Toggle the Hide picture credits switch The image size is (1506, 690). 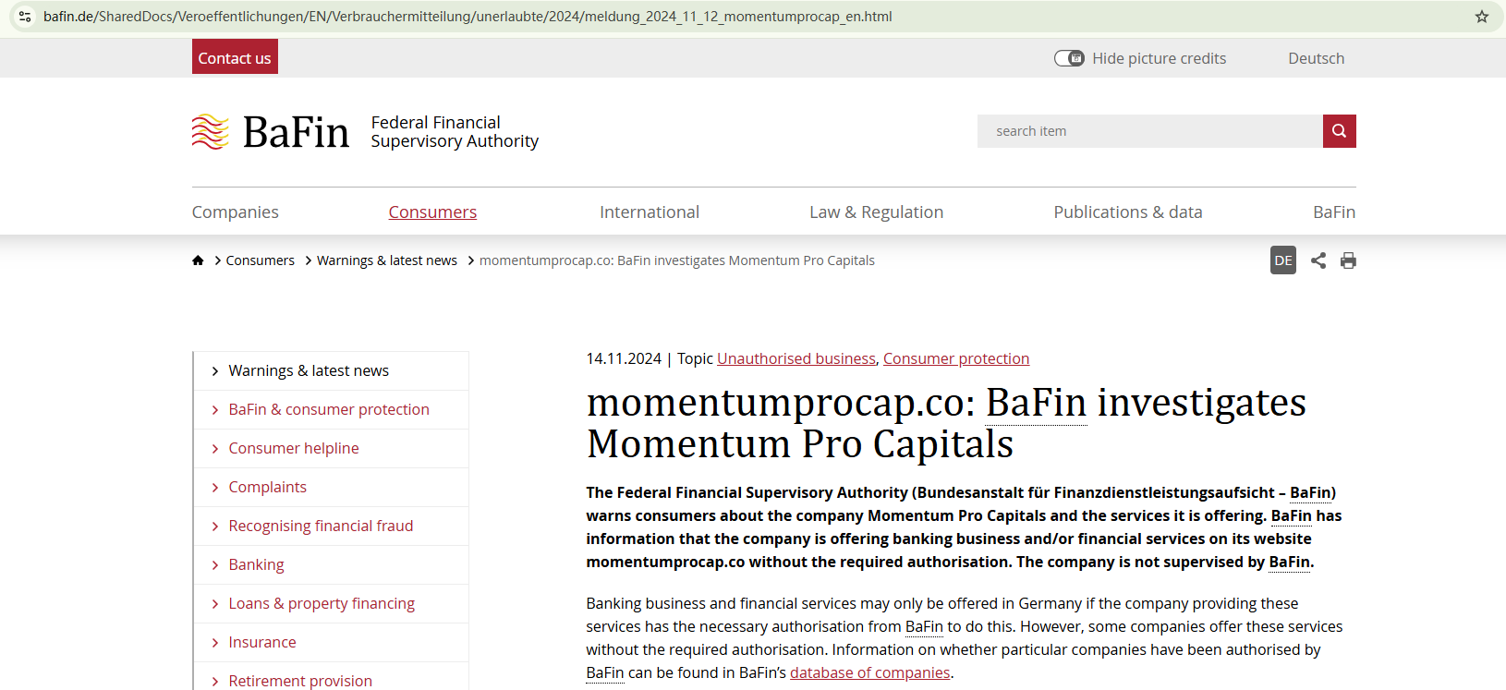point(1069,58)
